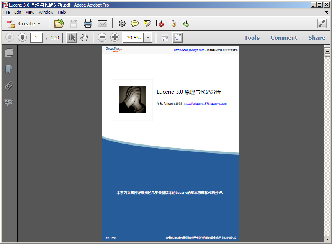Open the View menu

point(30,12)
